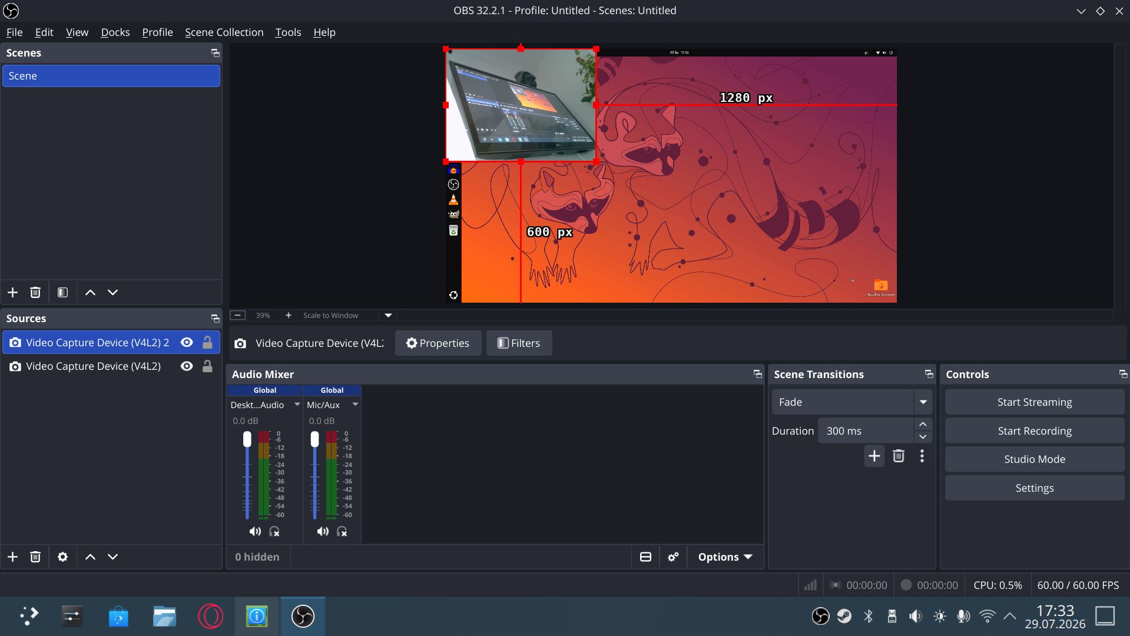
Task: Add a new scene with the plus icon
Action: 12,292
